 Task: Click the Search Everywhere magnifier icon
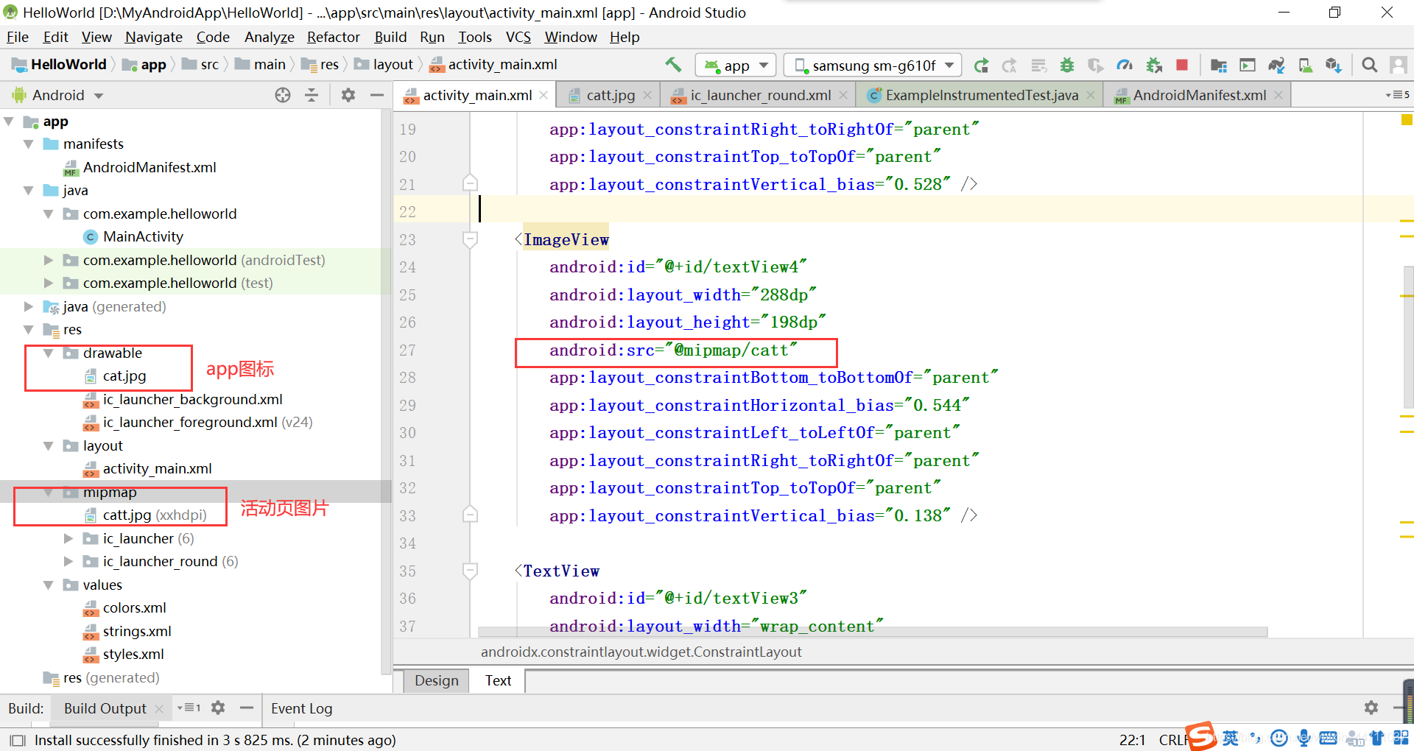pos(1370,66)
